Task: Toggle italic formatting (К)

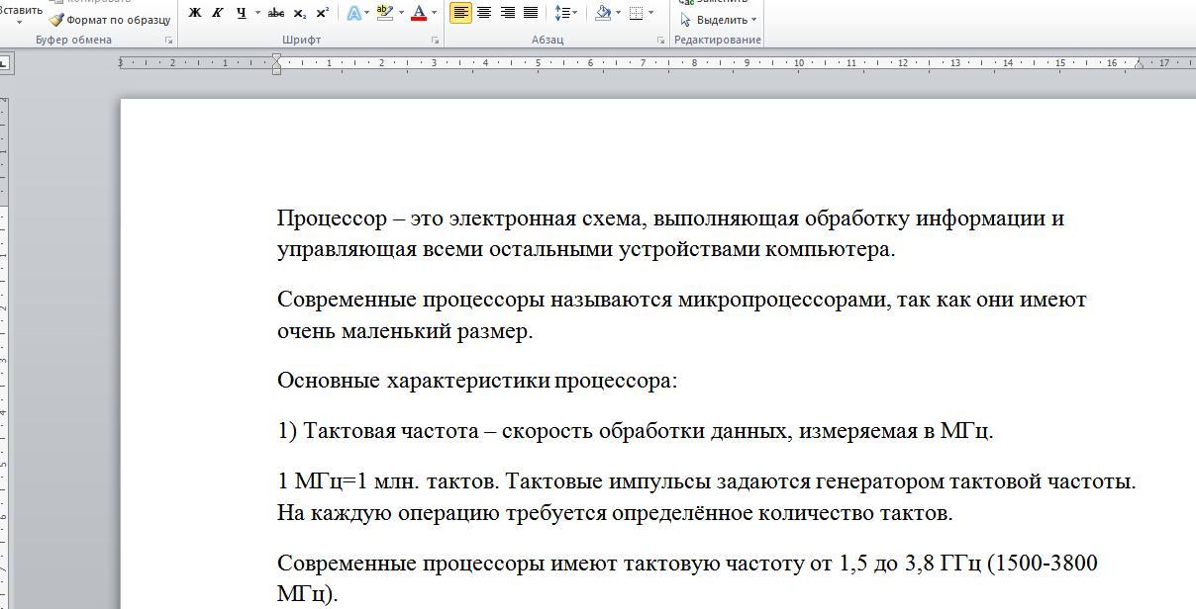Action: pos(218,13)
